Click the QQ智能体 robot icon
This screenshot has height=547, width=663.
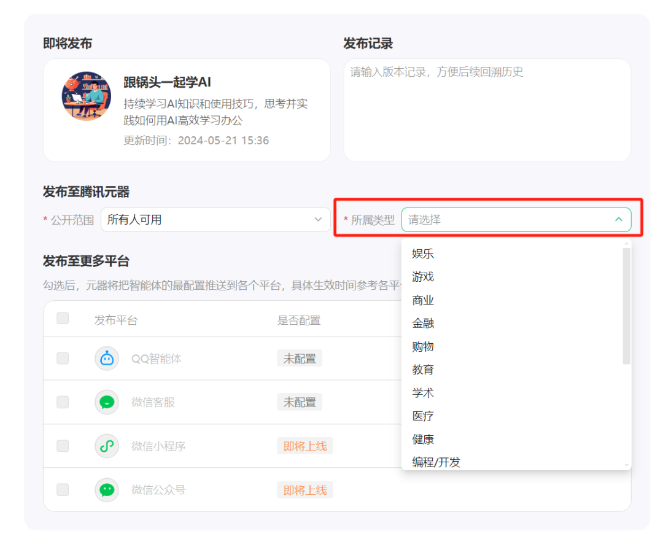click(x=107, y=359)
